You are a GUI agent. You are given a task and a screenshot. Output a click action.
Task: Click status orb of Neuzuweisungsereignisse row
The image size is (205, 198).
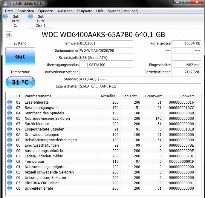[10, 167]
